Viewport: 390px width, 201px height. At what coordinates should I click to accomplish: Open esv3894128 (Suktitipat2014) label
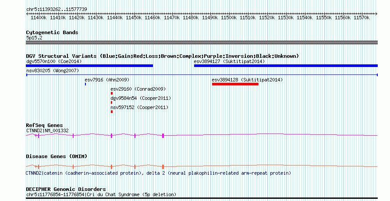(247, 80)
